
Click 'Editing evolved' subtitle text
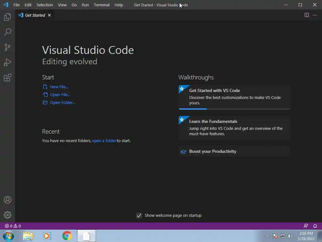(x=69, y=61)
